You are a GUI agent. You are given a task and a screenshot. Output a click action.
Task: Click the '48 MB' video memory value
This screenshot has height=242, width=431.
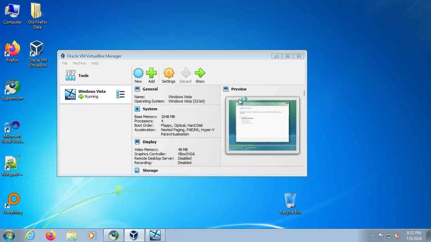point(183,150)
